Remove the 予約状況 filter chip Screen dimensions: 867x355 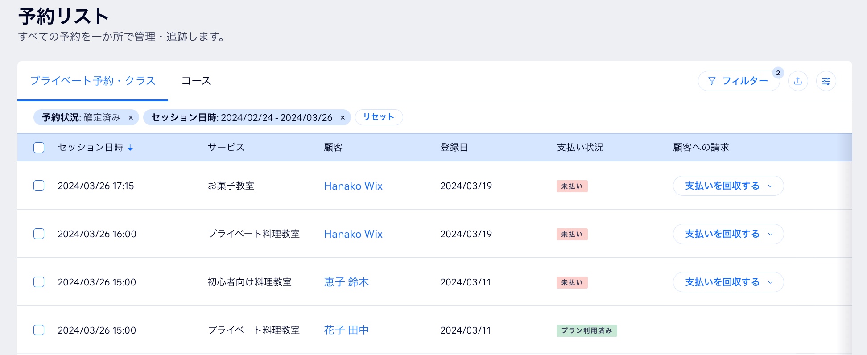(x=131, y=118)
